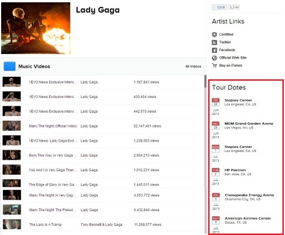
Task: Open the Twitter artist link
Action: [225, 42]
